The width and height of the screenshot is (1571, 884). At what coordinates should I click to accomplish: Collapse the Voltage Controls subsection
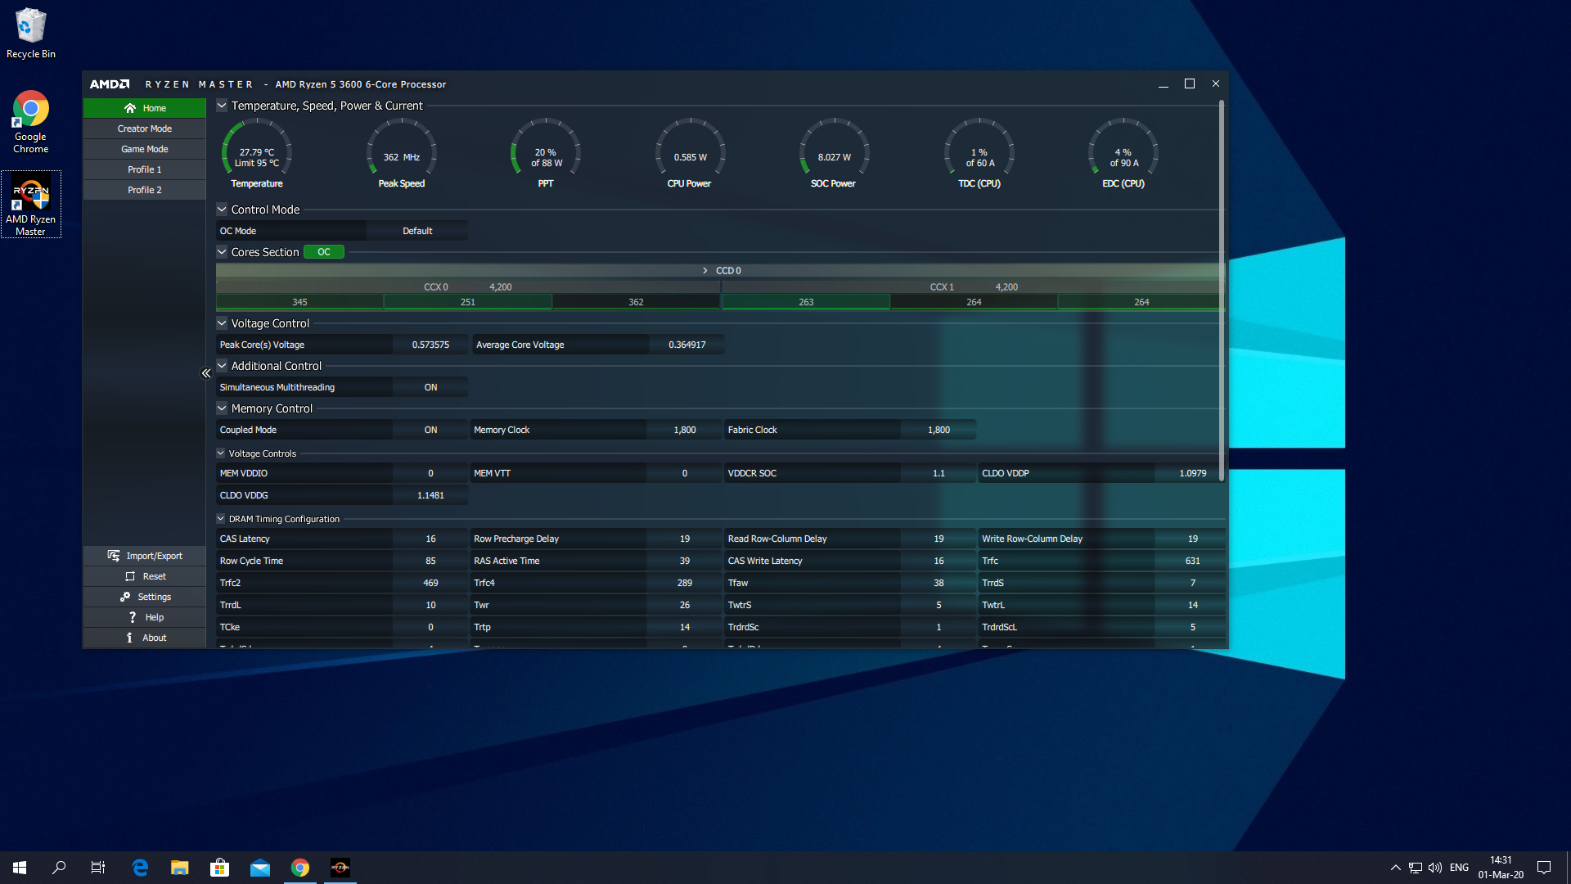click(221, 453)
